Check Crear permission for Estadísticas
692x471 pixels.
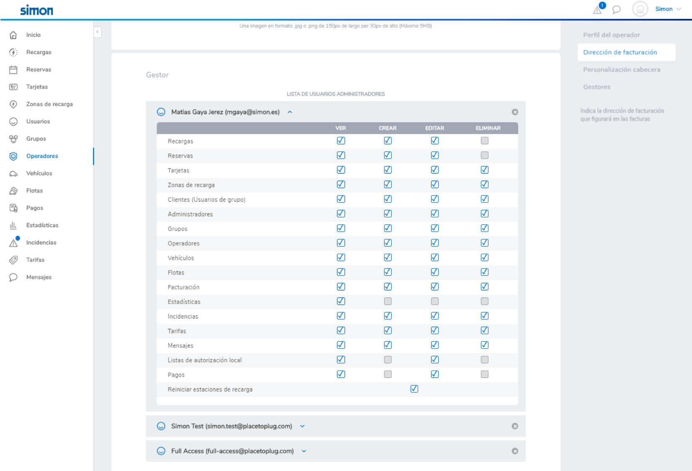[x=388, y=301]
